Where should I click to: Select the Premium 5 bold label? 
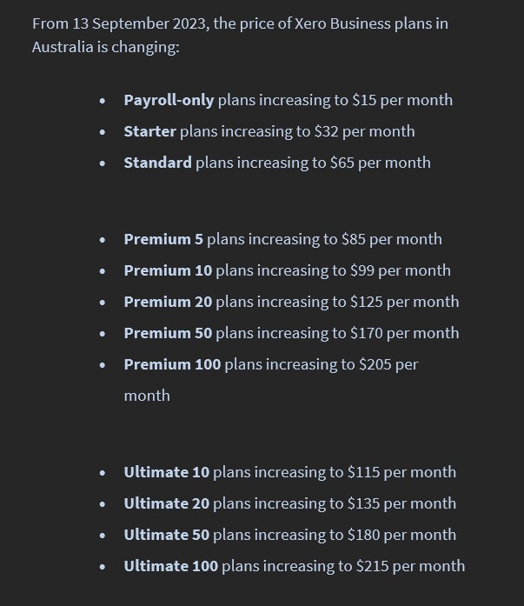(x=163, y=239)
